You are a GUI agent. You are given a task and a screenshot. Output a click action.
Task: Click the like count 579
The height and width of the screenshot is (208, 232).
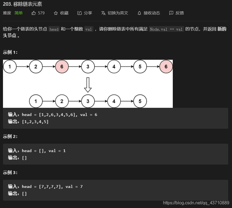tap(41, 13)
